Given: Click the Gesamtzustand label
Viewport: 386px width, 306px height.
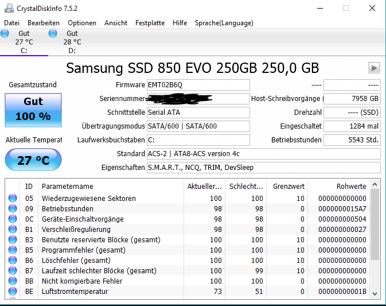Looking at the screenshot, I should point(33,85).
